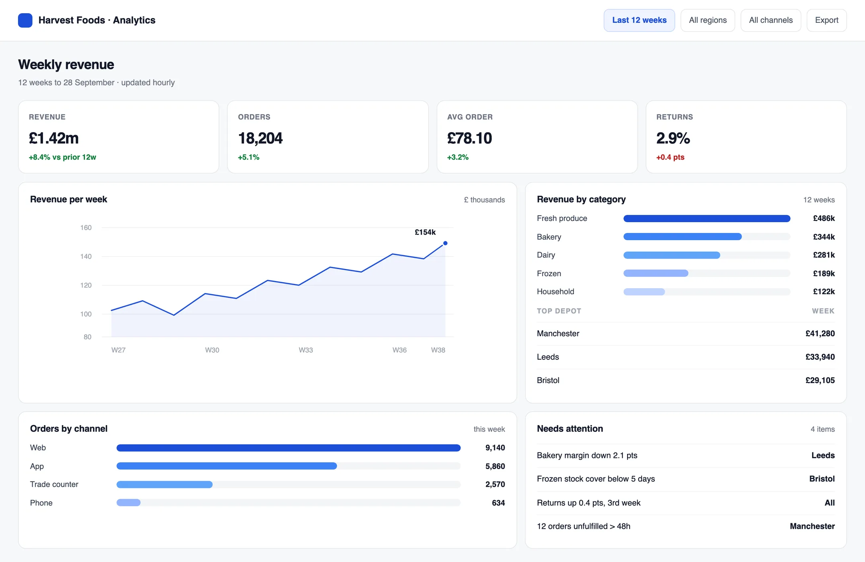Image resolution: width=865 pixels, height=562 pixels.
Task: Click the 9,140 Web orders value
Action: (x=495, y=448)
